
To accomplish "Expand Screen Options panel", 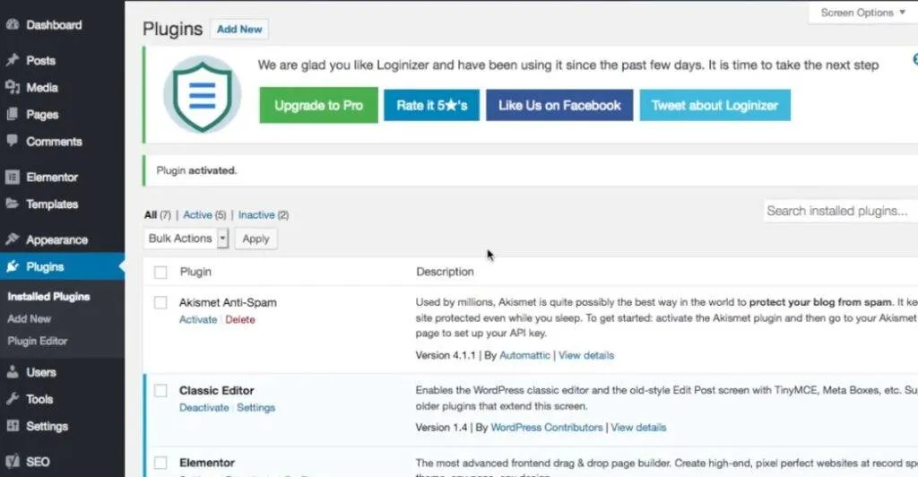I will click(x=862, y=13).
